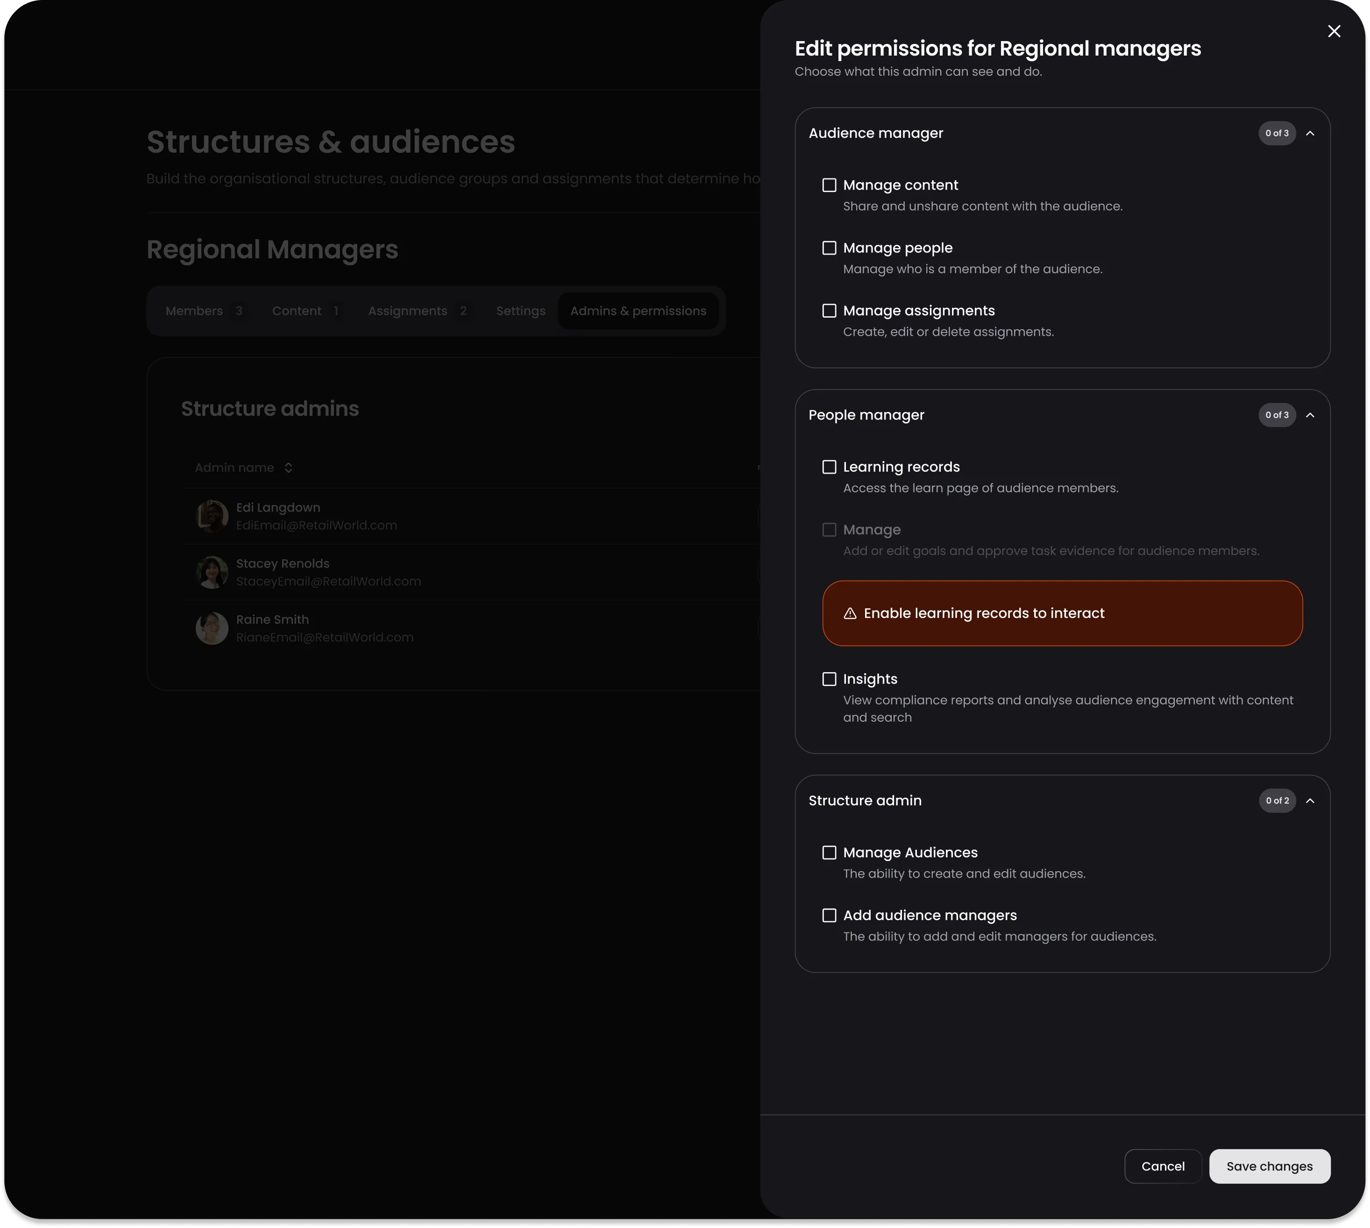1370x1228 pixels.
Task: Enable the Manage content checkbox
Action: click(829, 185)
